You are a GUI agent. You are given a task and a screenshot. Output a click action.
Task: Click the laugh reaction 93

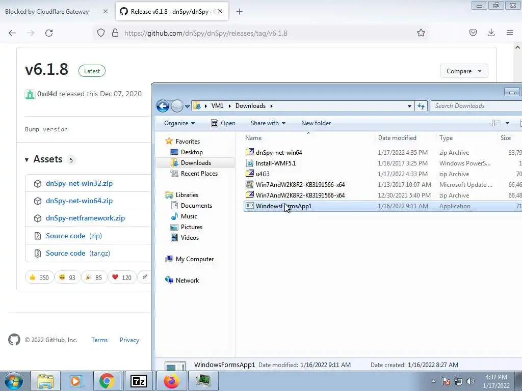tap(67, 277)
